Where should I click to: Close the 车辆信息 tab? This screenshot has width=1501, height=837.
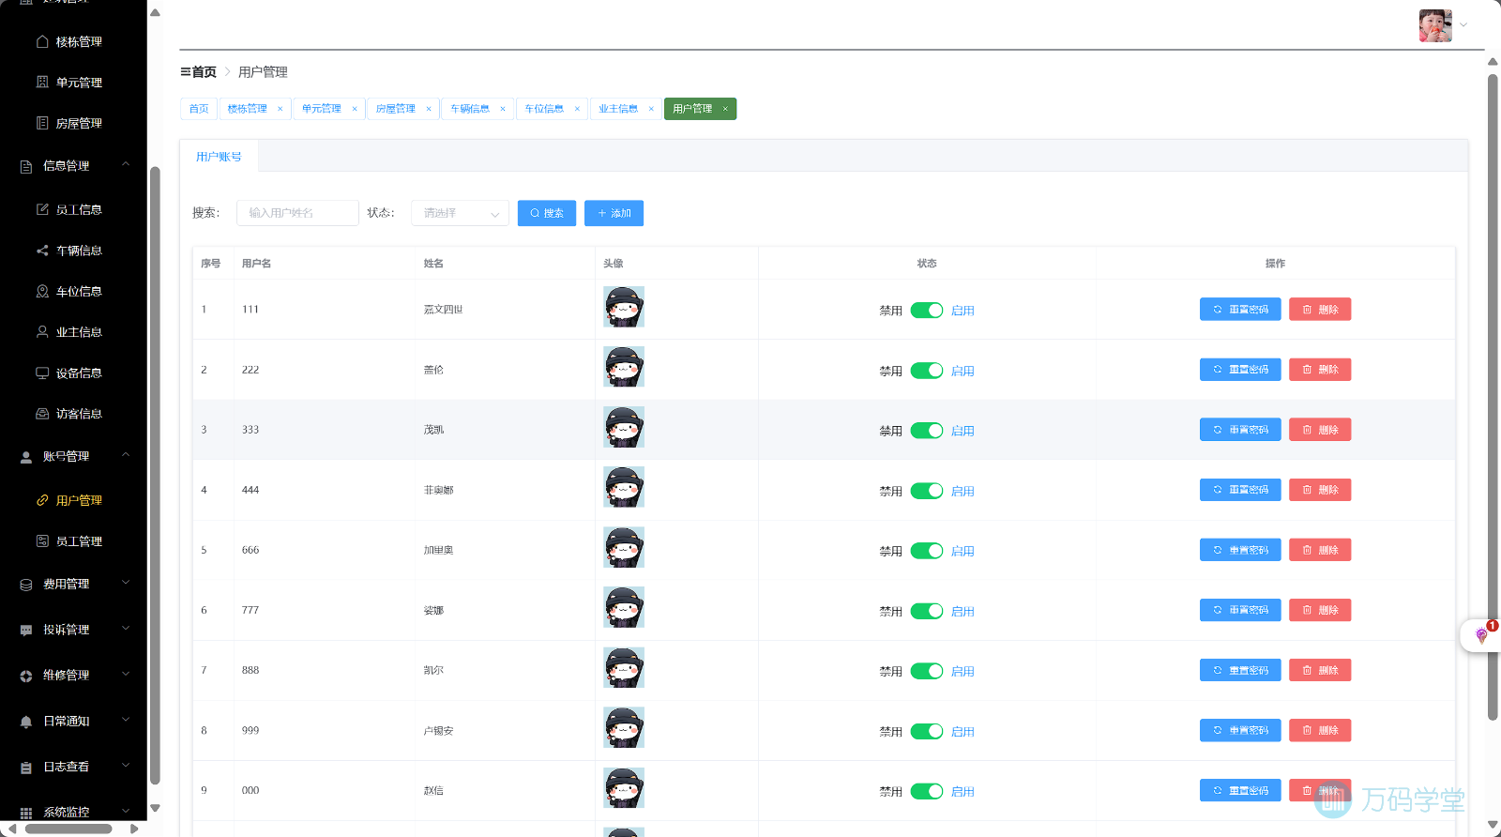503,109
